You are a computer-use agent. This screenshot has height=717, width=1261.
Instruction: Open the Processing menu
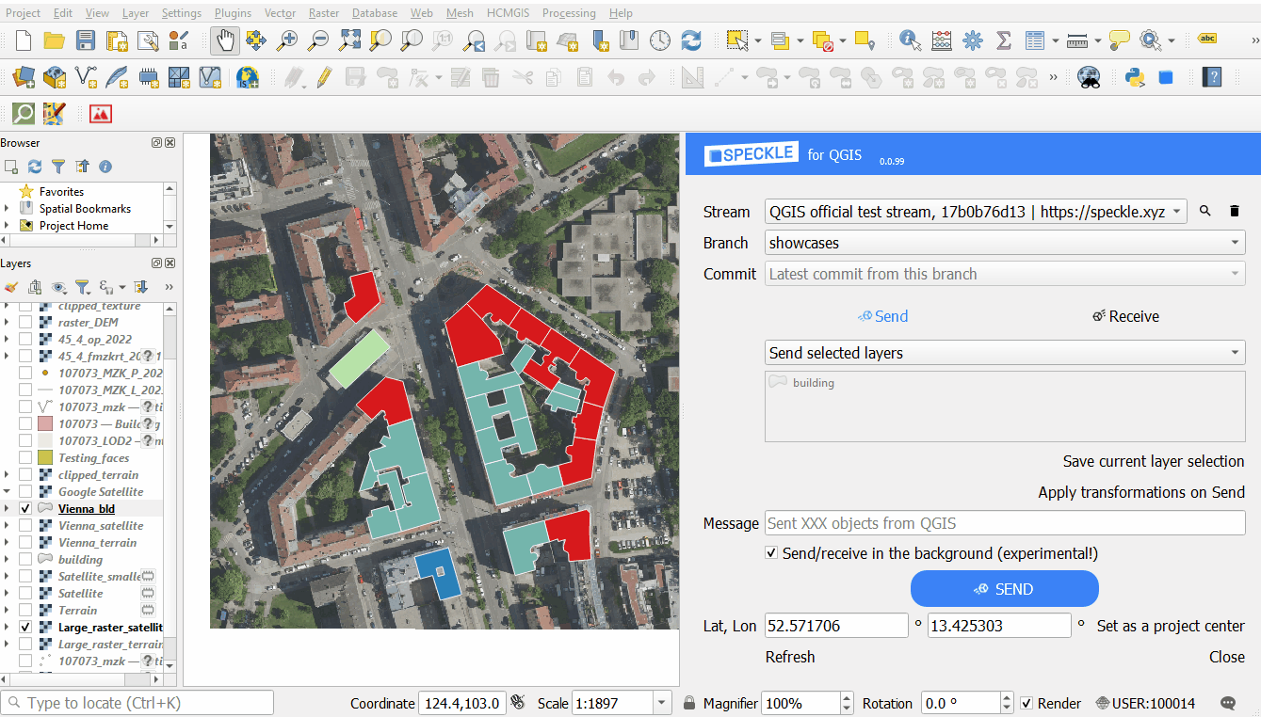coord(568,13)
